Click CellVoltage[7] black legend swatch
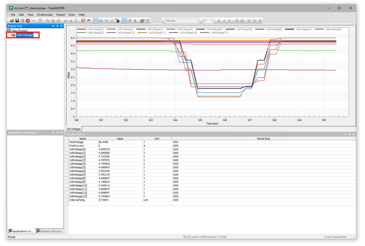365x246 pixels. pos(290,29)
